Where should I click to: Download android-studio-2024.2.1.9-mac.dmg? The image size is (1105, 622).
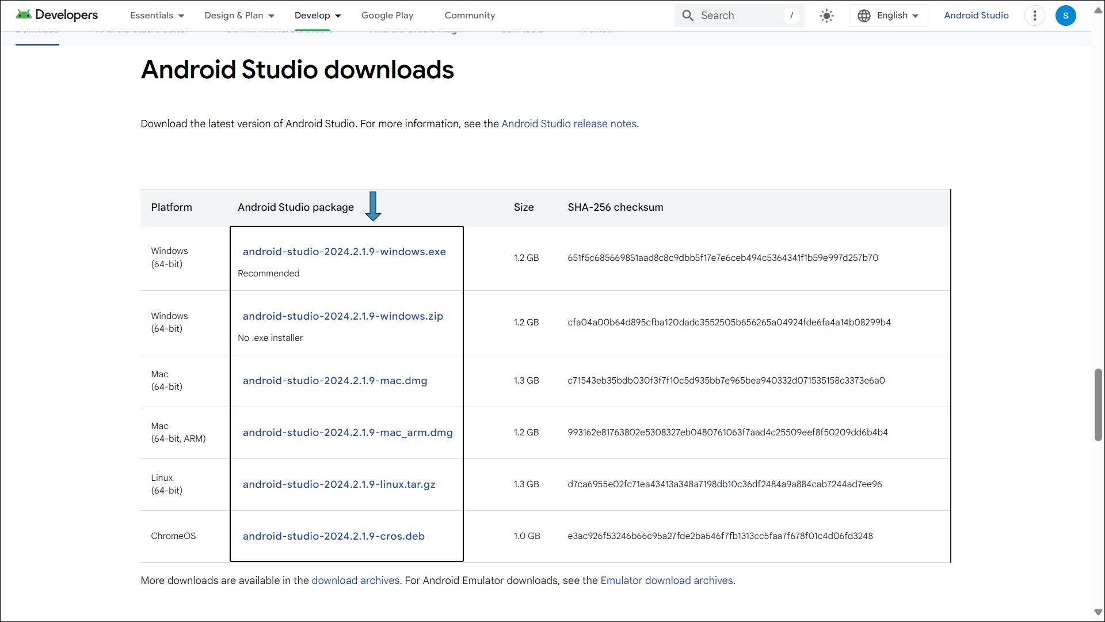tap(335, 381)
